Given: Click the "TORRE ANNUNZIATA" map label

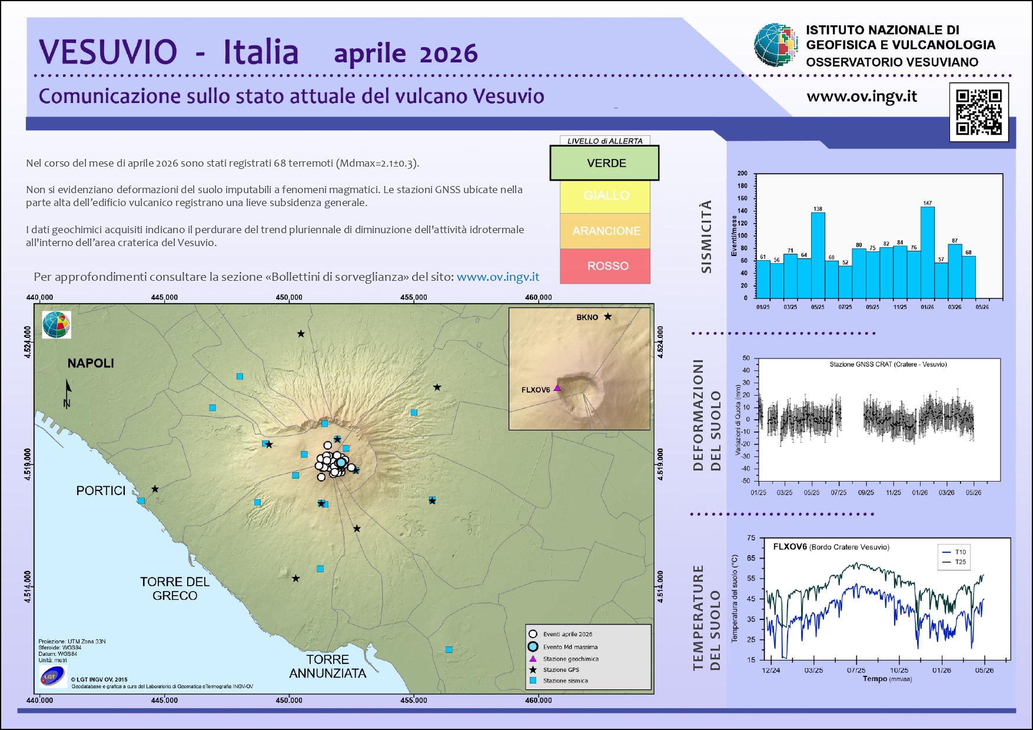Looking at the screenshot, I should pos(328,666).
